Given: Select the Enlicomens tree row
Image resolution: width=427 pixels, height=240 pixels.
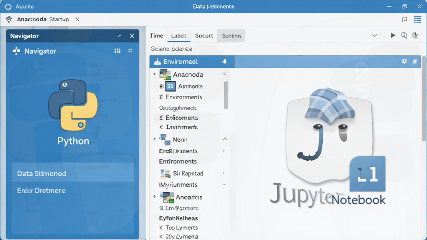Looking at the screenshot, I should click(178, 118).
